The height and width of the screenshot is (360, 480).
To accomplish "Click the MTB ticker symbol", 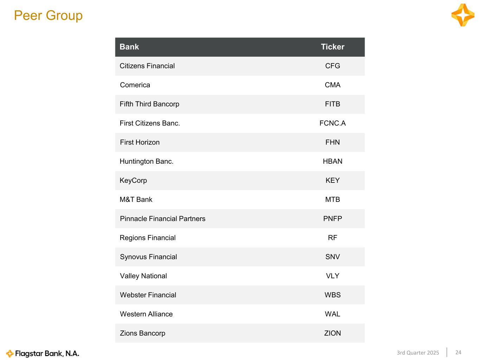I will tap(332, 199).
